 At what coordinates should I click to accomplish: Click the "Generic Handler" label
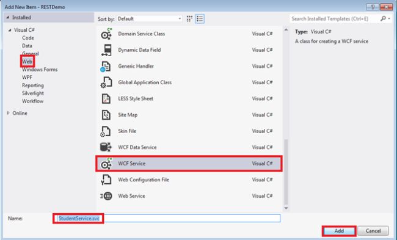pos(136,67)
